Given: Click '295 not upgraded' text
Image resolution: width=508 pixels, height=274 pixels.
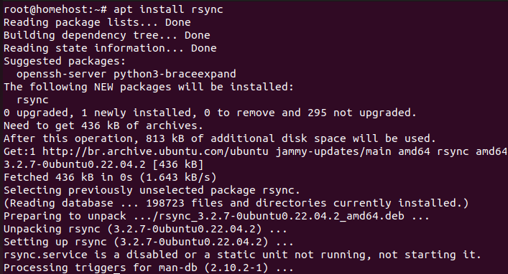Looking at the screenshot, I should [359, 113].
